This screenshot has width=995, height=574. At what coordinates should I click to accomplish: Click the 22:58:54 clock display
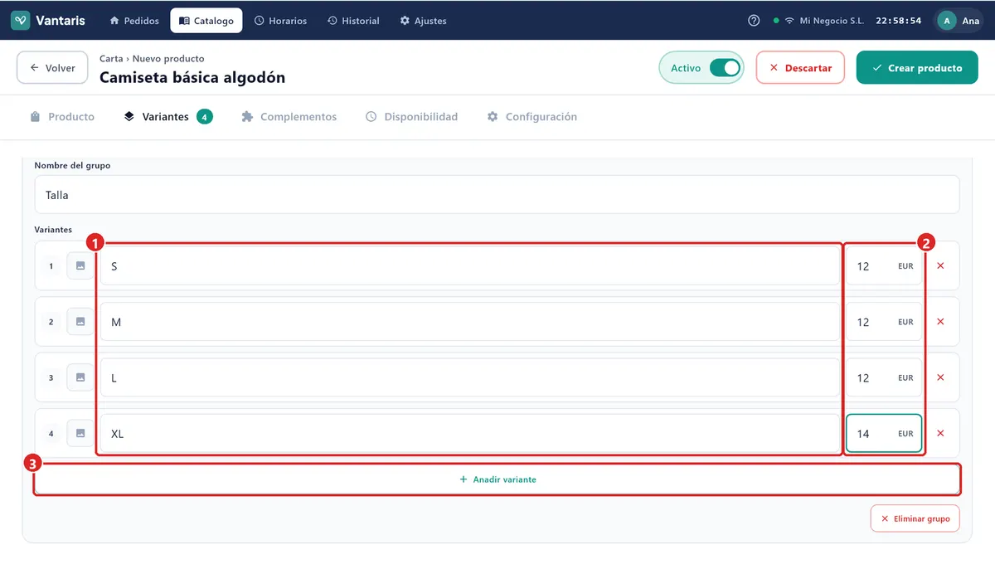899,21
